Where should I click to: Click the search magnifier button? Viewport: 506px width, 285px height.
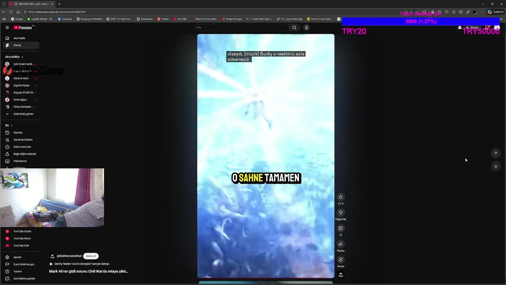[x=294, y=27]
